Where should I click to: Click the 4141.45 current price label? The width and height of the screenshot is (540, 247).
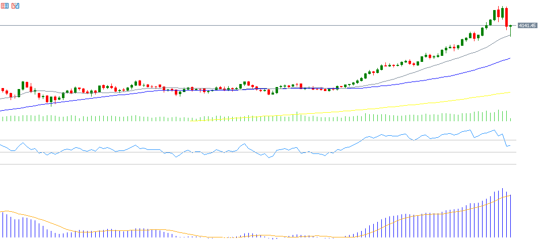pos(527,26)
